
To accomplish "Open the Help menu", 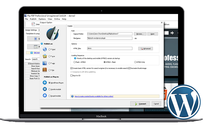I will coord(64,19).
